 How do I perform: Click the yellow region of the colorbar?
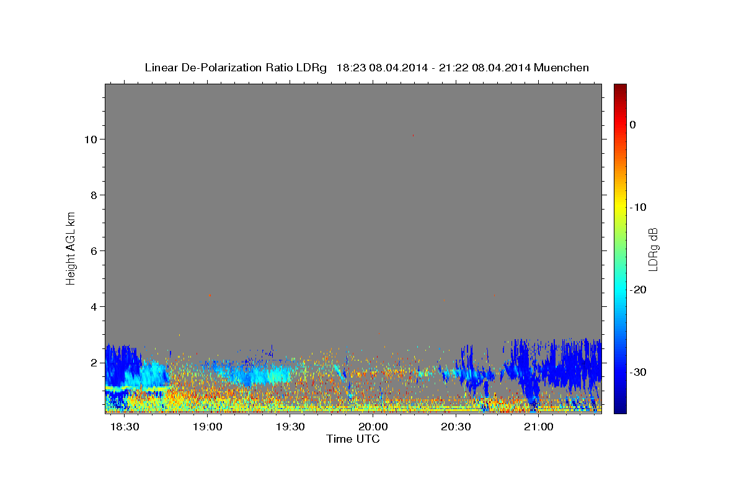tap(620, 205)
